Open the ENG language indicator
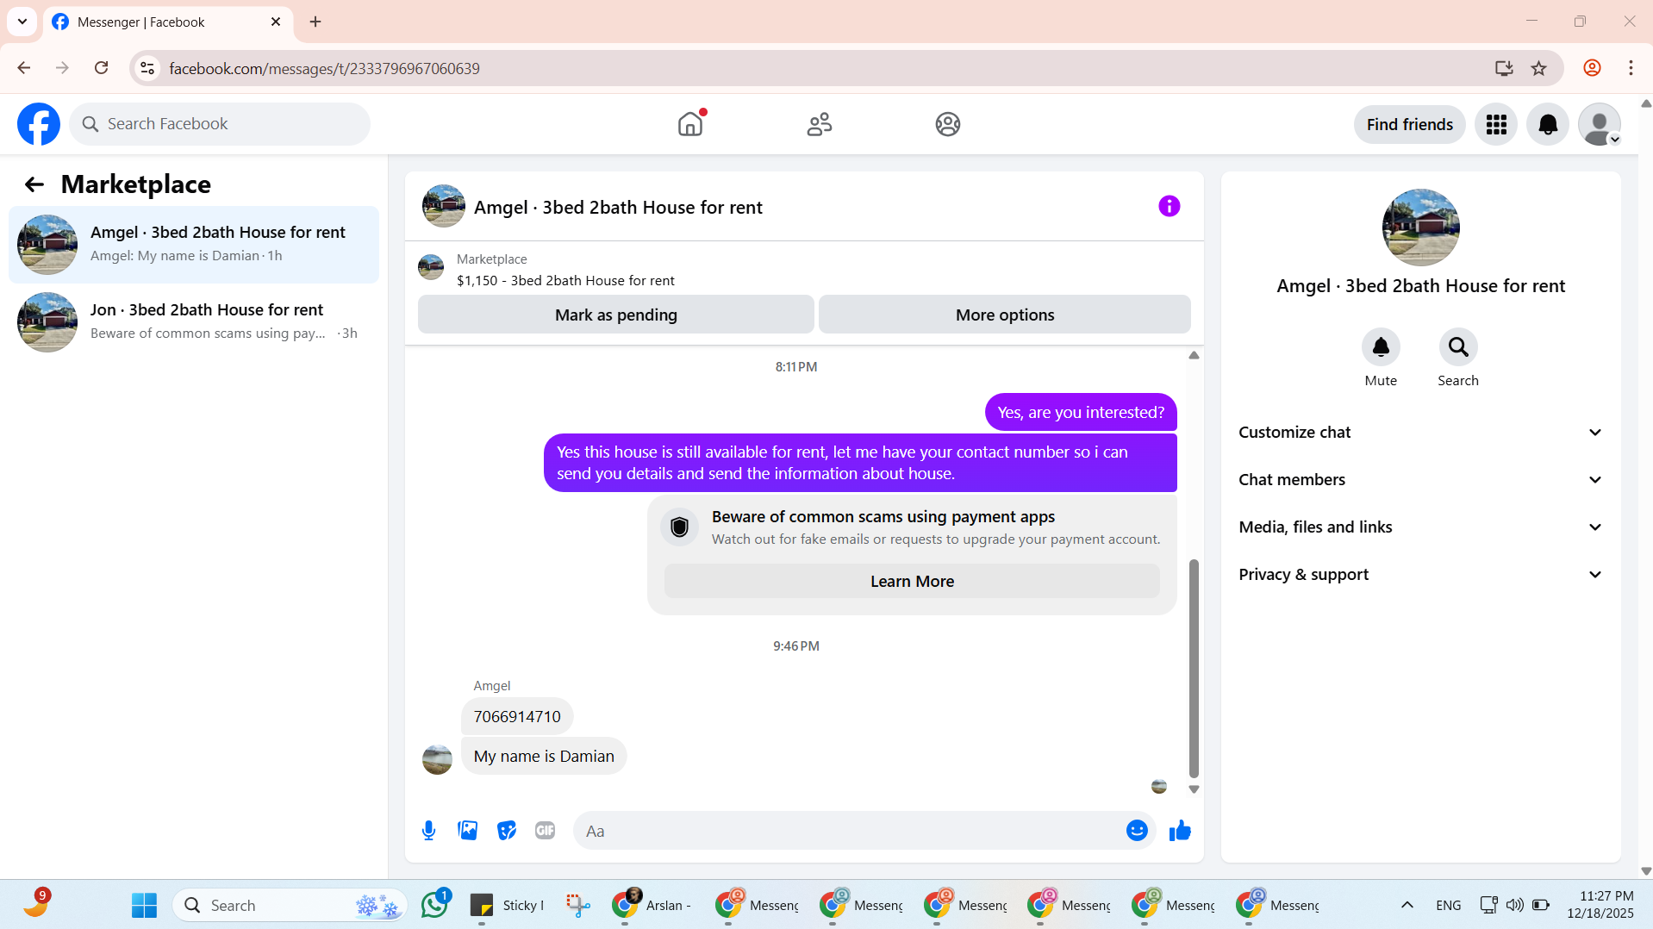Screen dimensions: 1653x929 tap(1449, 905)
